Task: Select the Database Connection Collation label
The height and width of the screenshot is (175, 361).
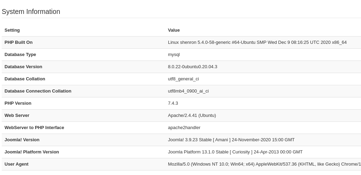Action: click(38, 91)
